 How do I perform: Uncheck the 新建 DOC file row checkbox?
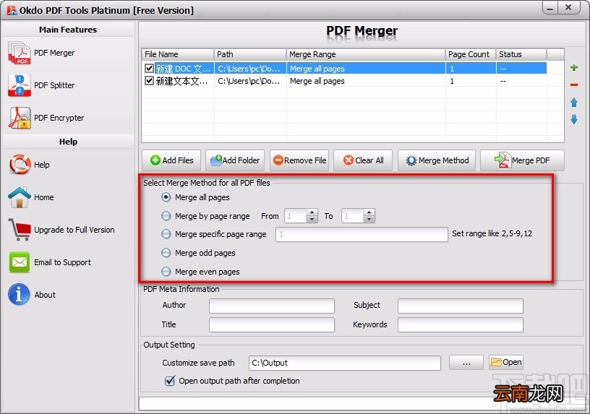click(x=150, y=69)
